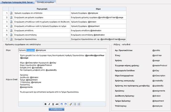Screen dimensions: 171x112
Task: Click keyword '@createdBy' in keywords panel
Action: coord(158,81)
